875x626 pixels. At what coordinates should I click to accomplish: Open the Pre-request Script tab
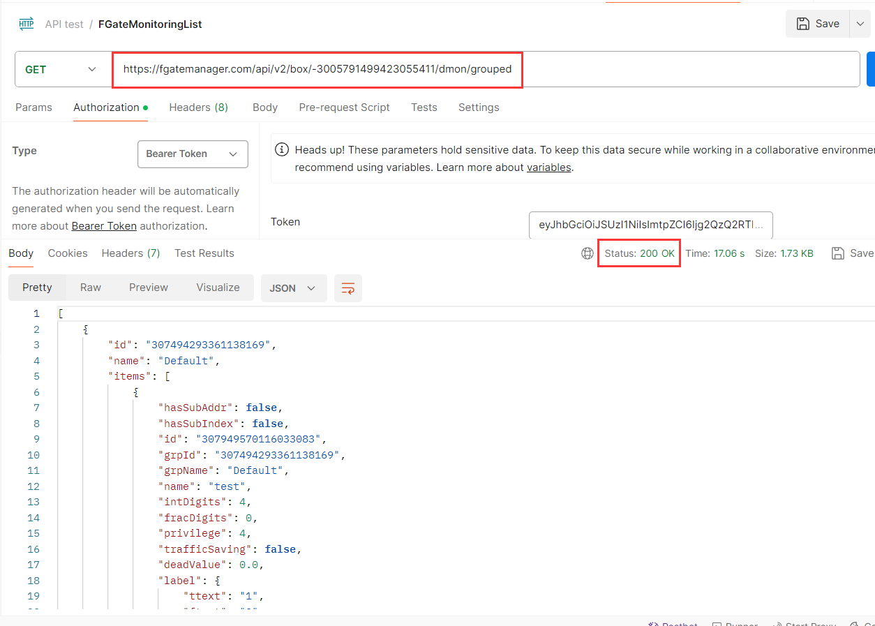coord(345,107)
